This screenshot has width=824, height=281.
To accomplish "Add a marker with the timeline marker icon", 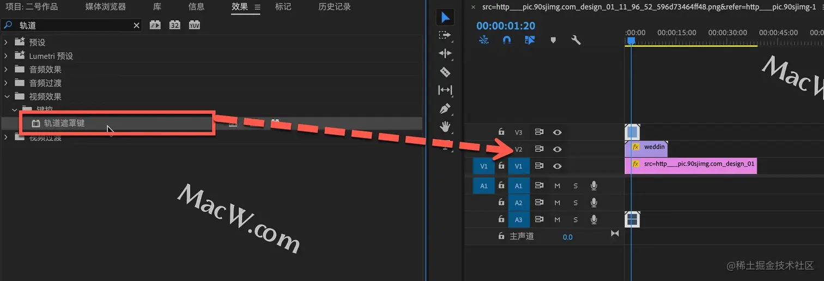I will tap(553, 40).
